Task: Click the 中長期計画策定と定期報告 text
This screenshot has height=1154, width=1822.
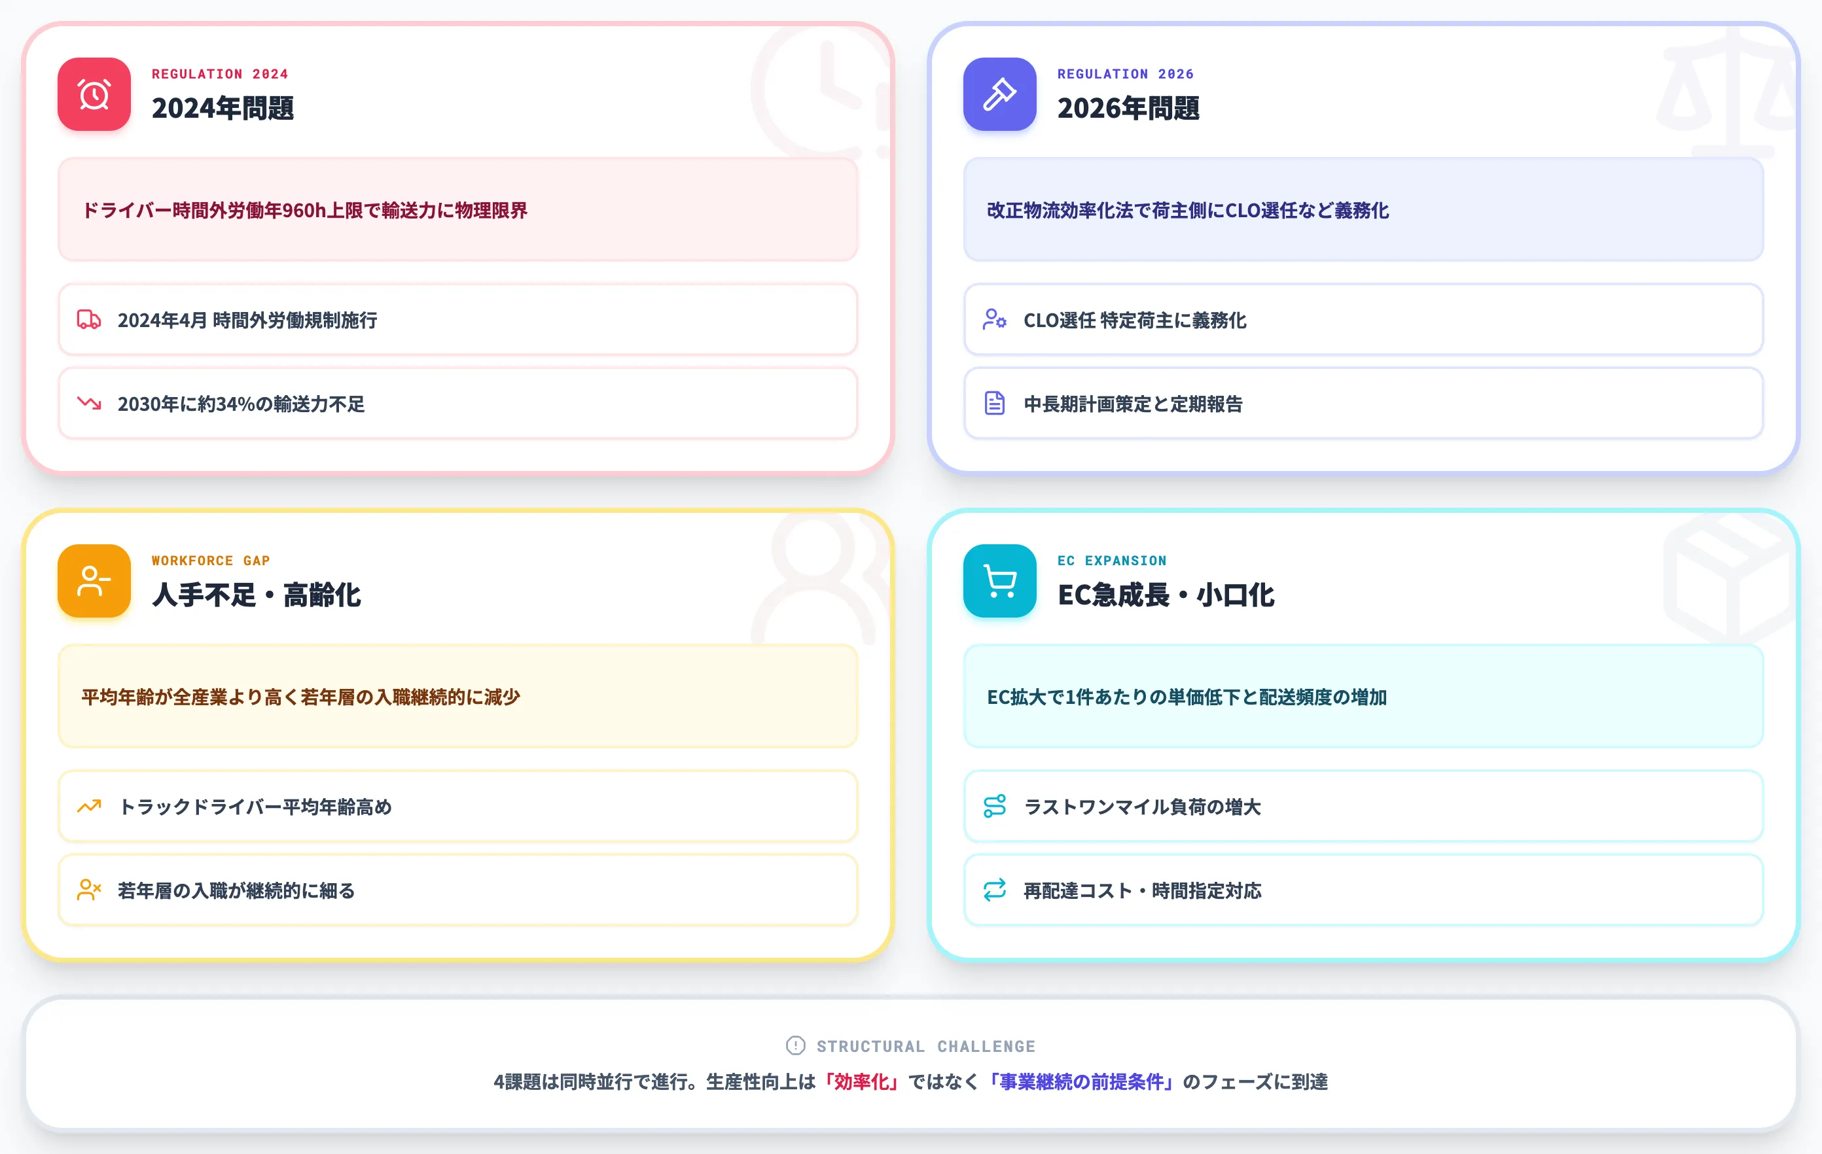Action: [1133, 404]
